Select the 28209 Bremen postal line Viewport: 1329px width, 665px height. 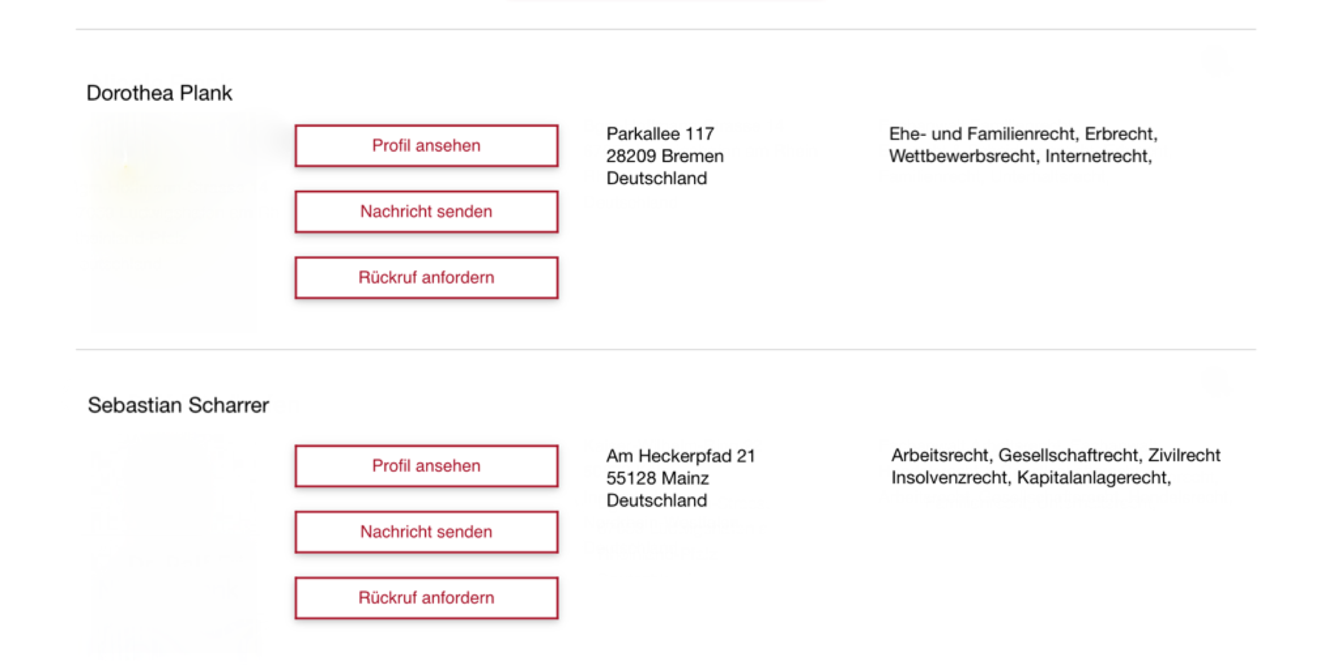click(664, 156)
